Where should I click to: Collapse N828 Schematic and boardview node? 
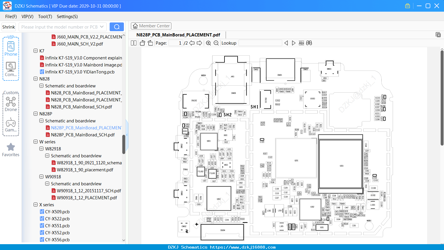point(41,86)
